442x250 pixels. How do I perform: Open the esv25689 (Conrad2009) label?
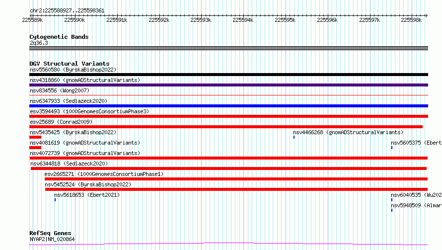tap(61, 122)
